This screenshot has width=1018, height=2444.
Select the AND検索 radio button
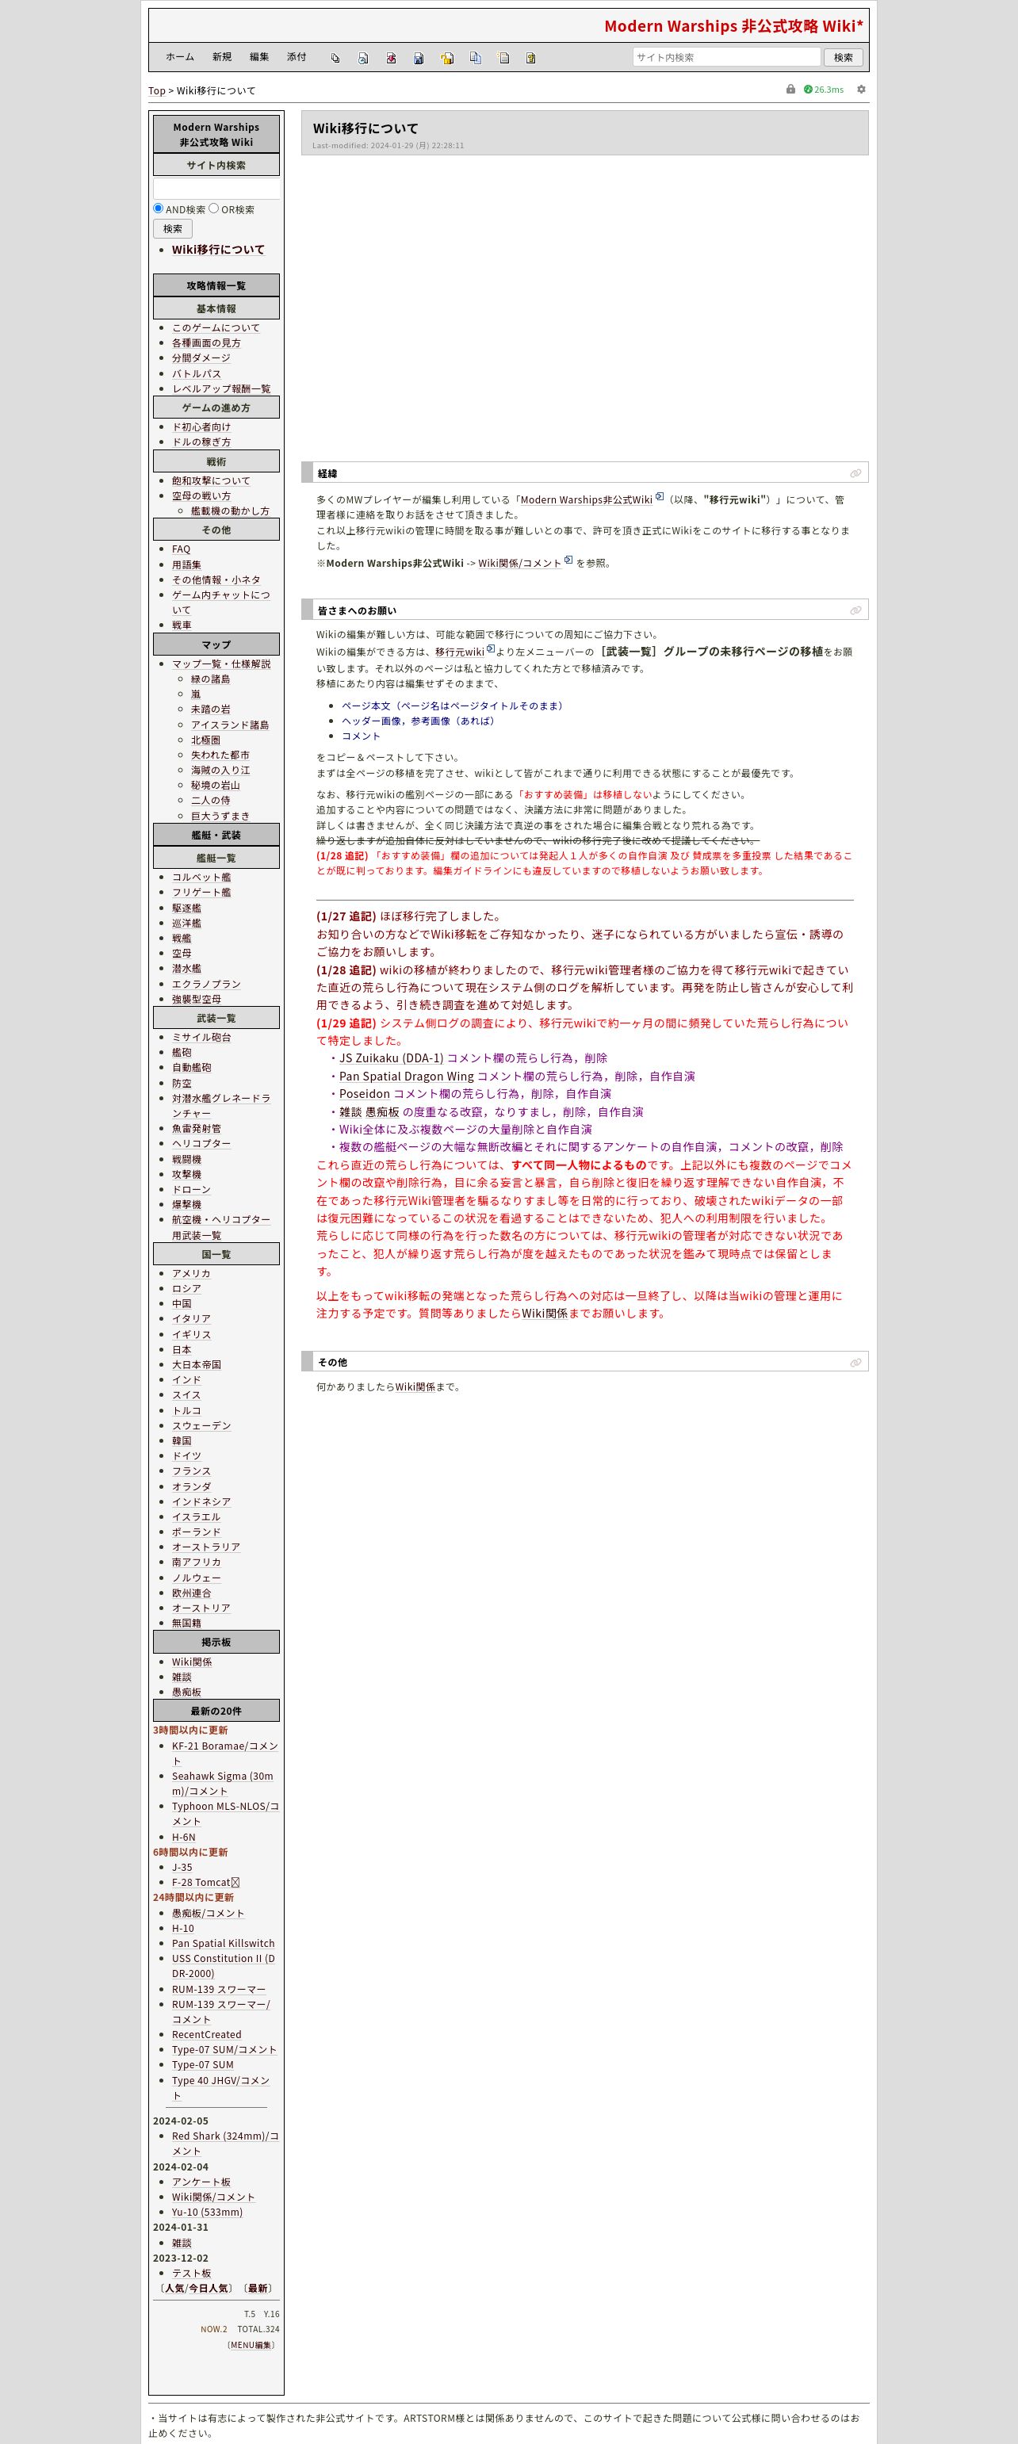[159, 208]
